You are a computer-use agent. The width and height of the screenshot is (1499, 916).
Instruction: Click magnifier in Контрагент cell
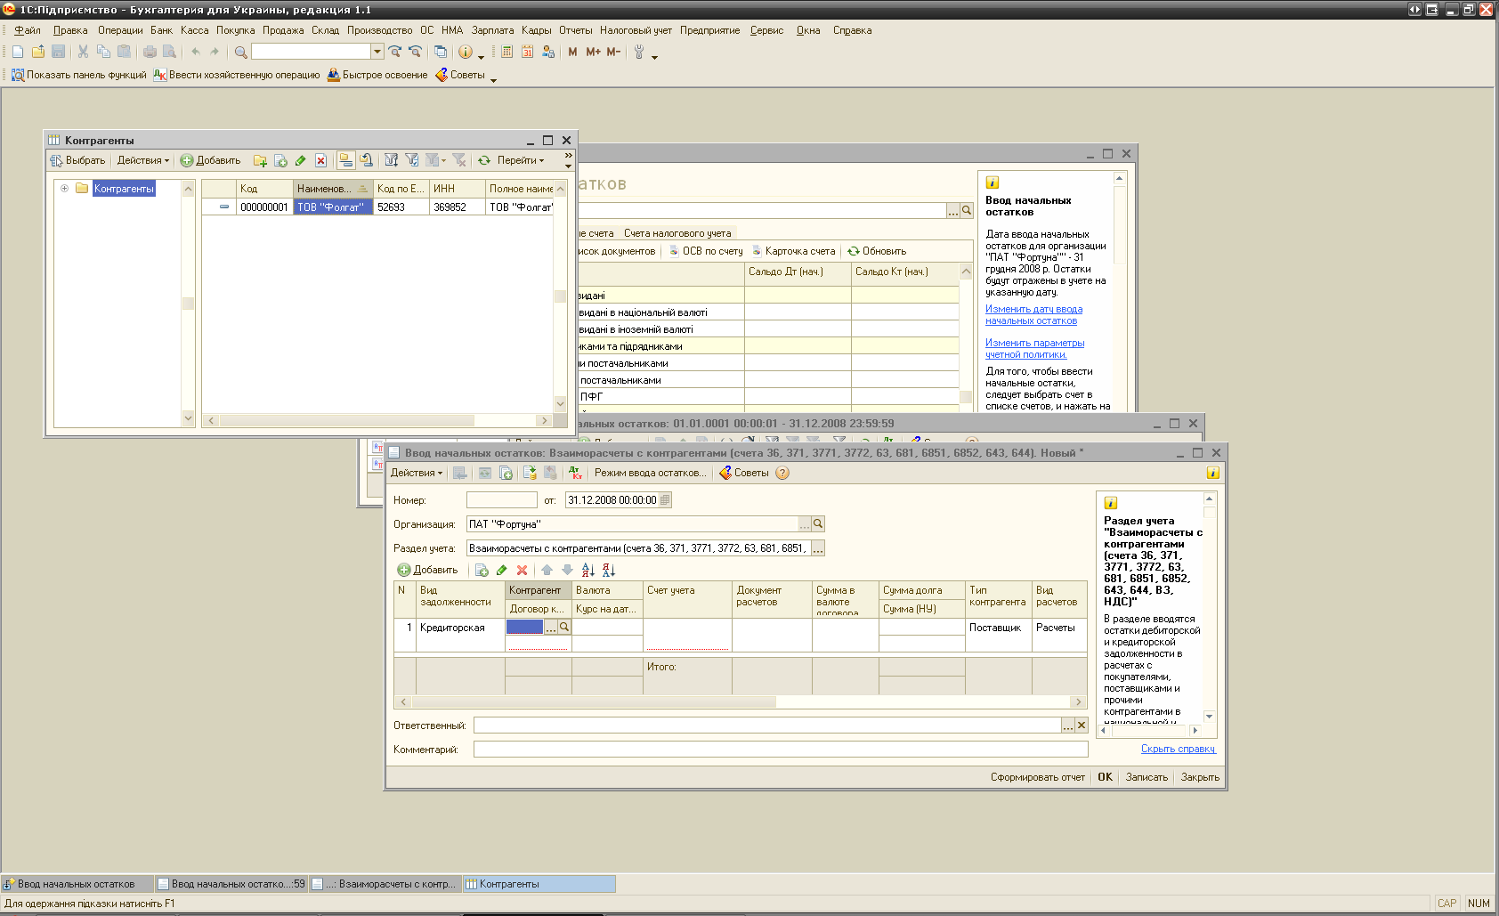pos(564,627)
